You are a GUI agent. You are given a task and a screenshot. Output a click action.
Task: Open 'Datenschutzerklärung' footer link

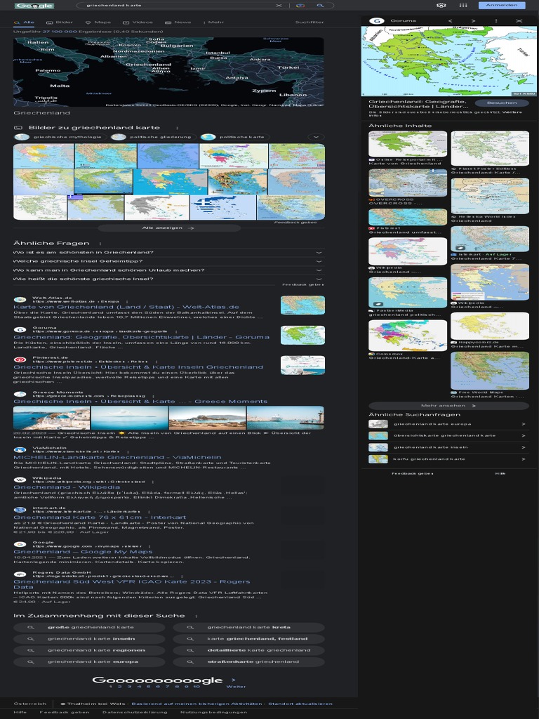pos(135,712)
